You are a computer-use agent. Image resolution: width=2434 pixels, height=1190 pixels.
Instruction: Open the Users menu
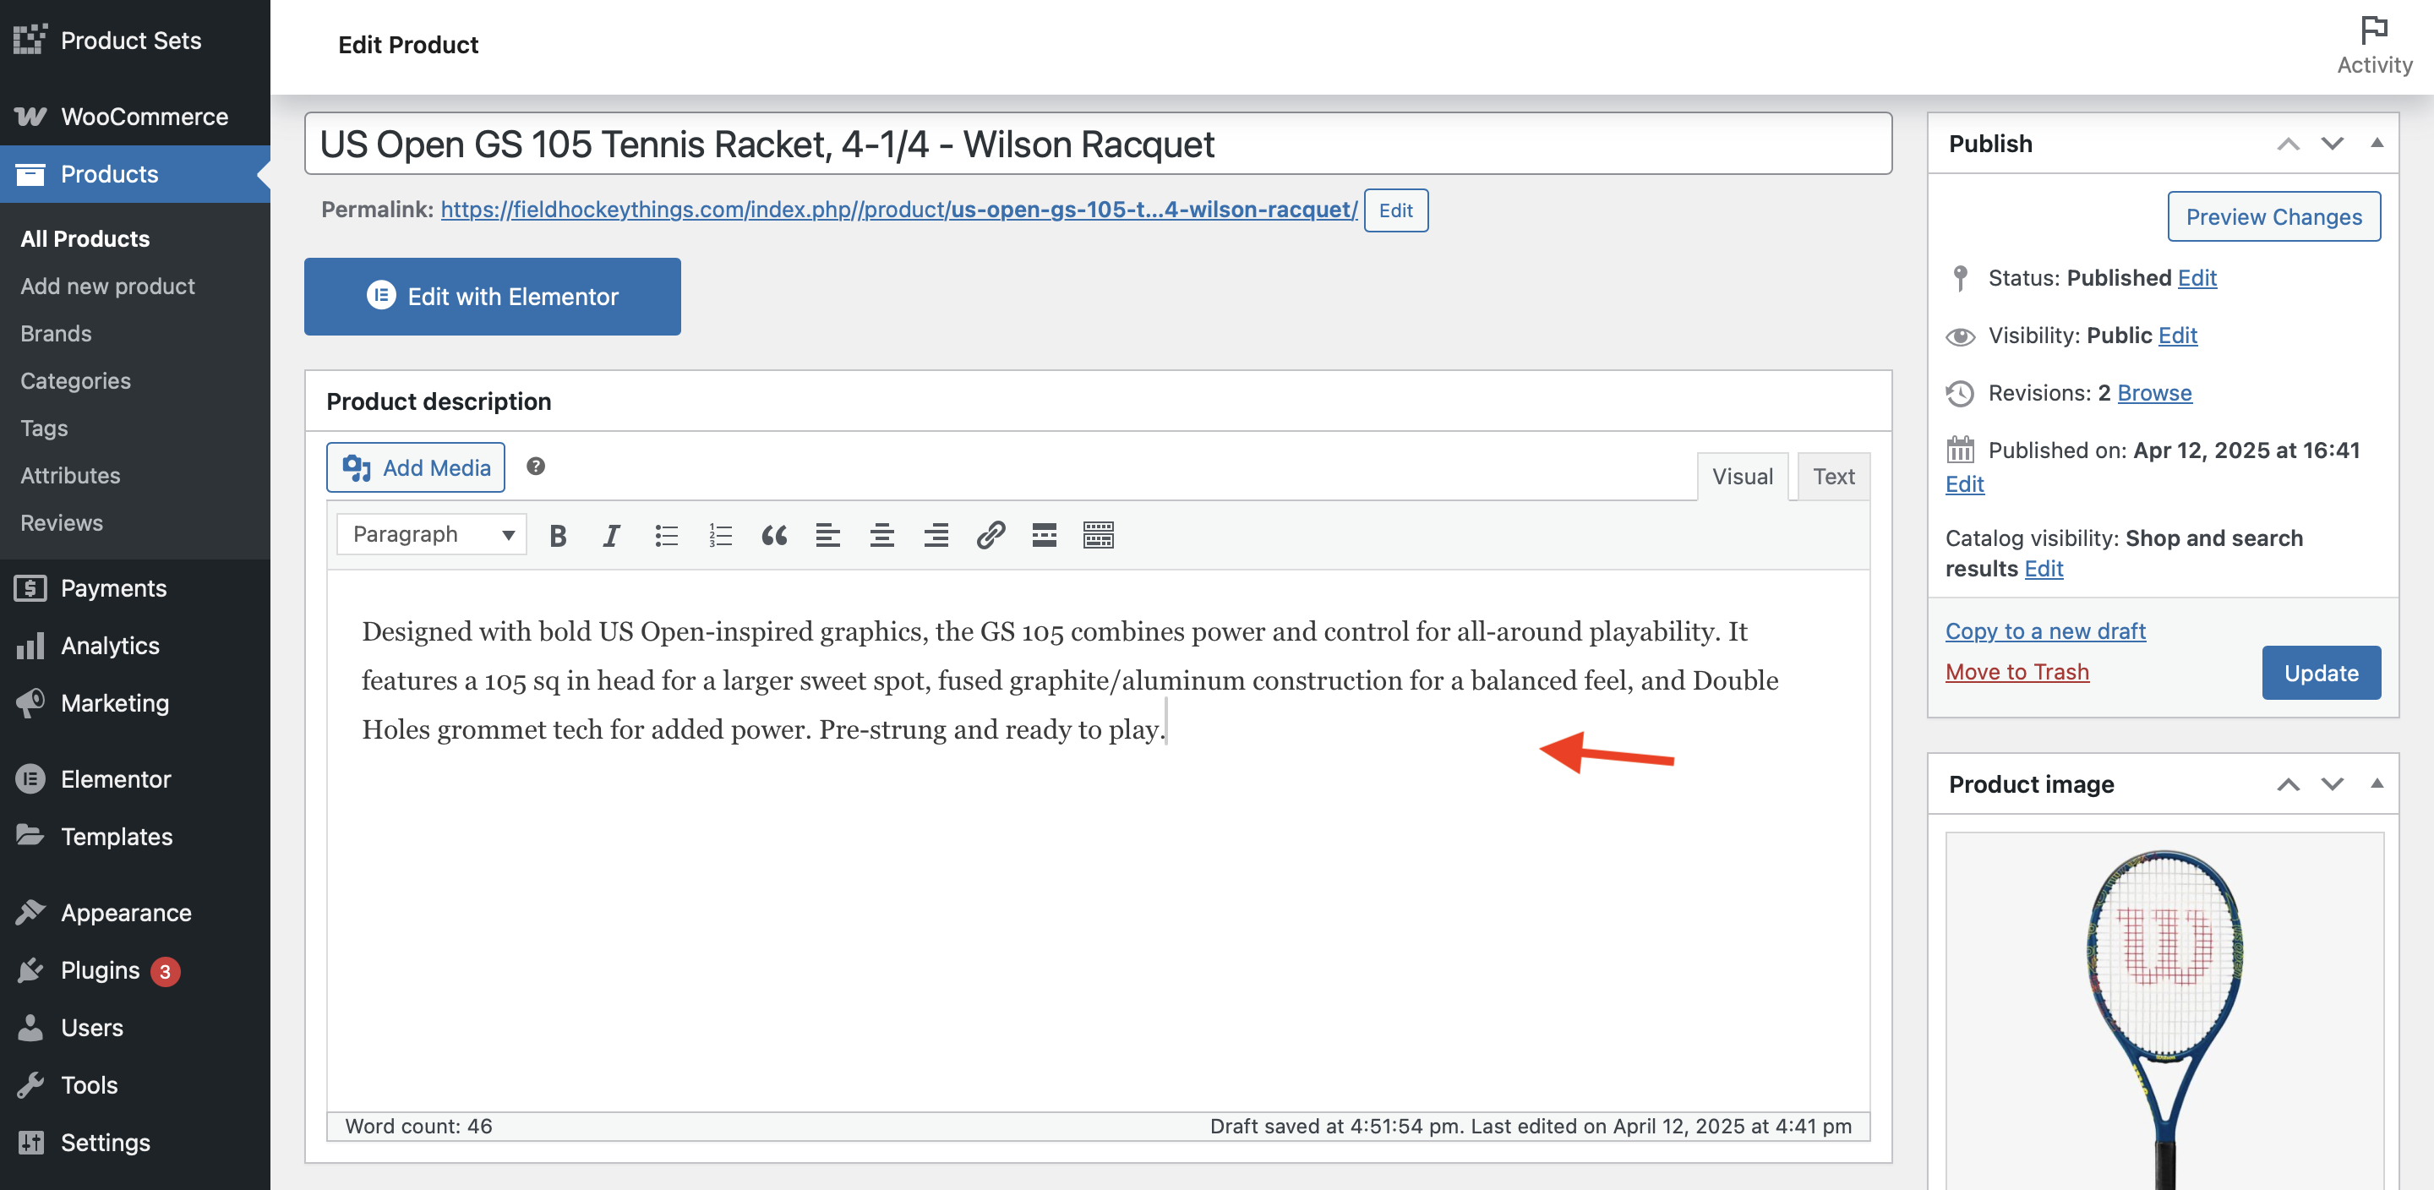click(135, 1028)
